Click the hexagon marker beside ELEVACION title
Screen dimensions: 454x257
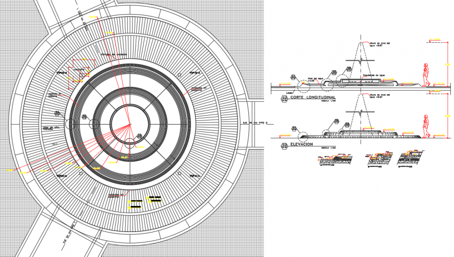point(284,145)
